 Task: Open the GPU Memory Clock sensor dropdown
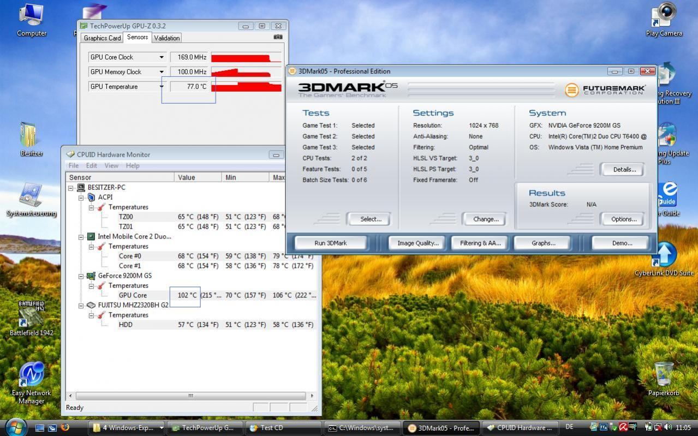(162, 72)
